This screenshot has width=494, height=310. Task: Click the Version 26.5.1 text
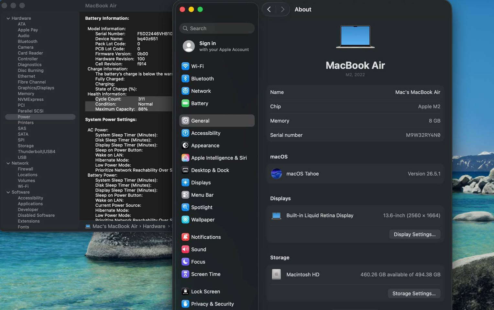tap(424, 174)
